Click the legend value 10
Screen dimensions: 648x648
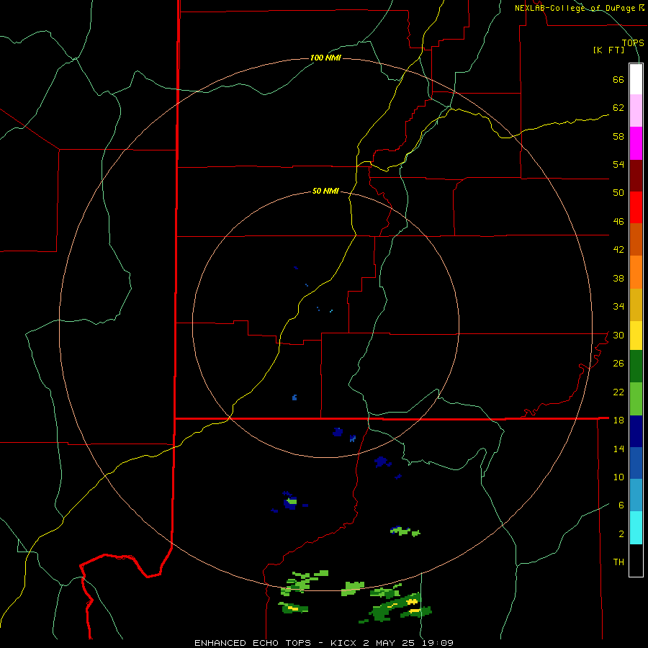click(x=618, y=477)
